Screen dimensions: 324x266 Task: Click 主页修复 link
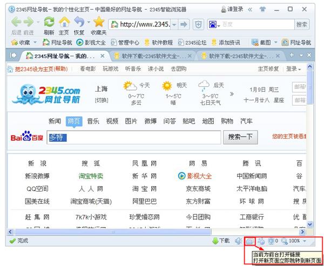[268, 69]
